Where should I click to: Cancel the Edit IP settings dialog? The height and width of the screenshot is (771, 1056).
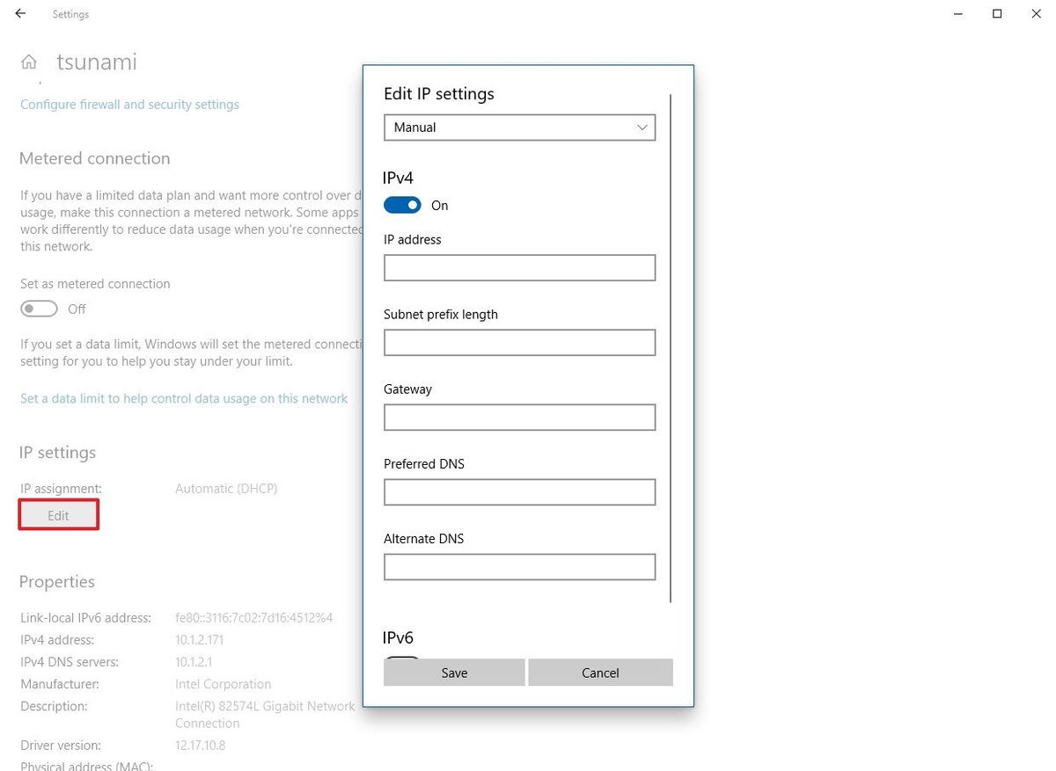tap(600, 672)
